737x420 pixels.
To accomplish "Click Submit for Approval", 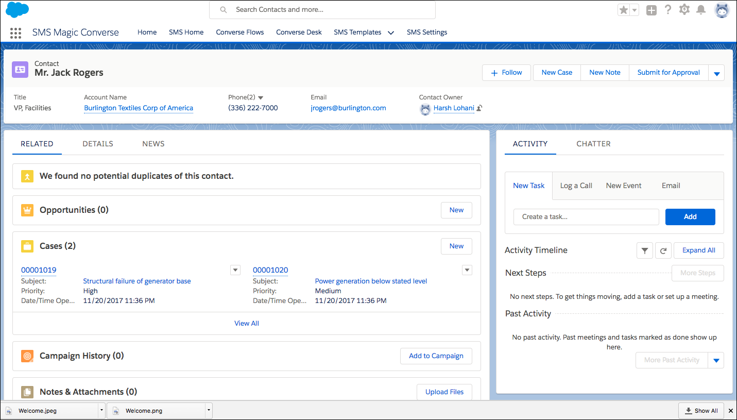I will tap(669, 73).
